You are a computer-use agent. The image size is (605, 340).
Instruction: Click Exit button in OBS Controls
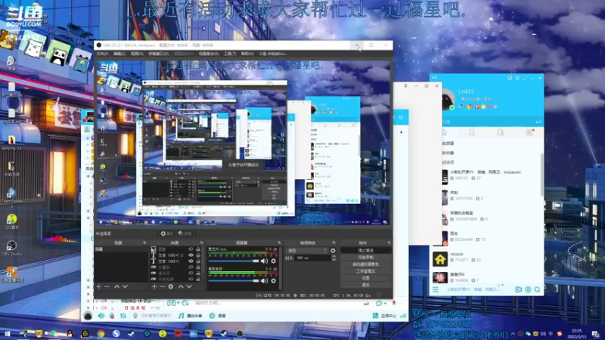[x=366, y=286]
